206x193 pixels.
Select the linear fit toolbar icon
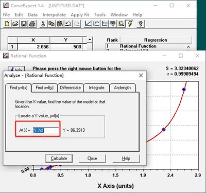coord(88,24)
